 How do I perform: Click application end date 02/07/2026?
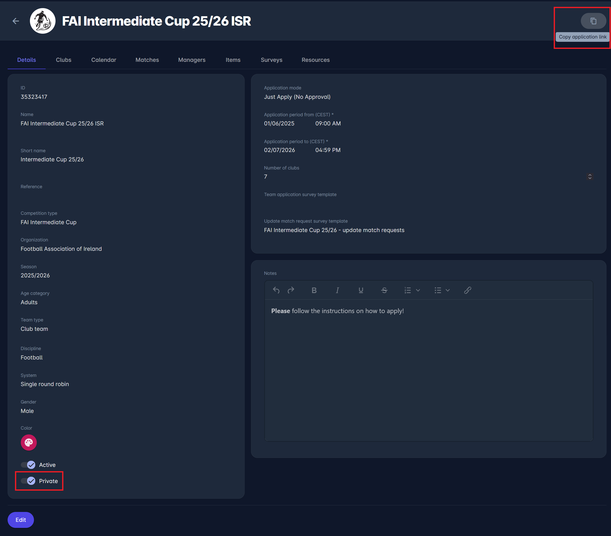pos(279,150)
